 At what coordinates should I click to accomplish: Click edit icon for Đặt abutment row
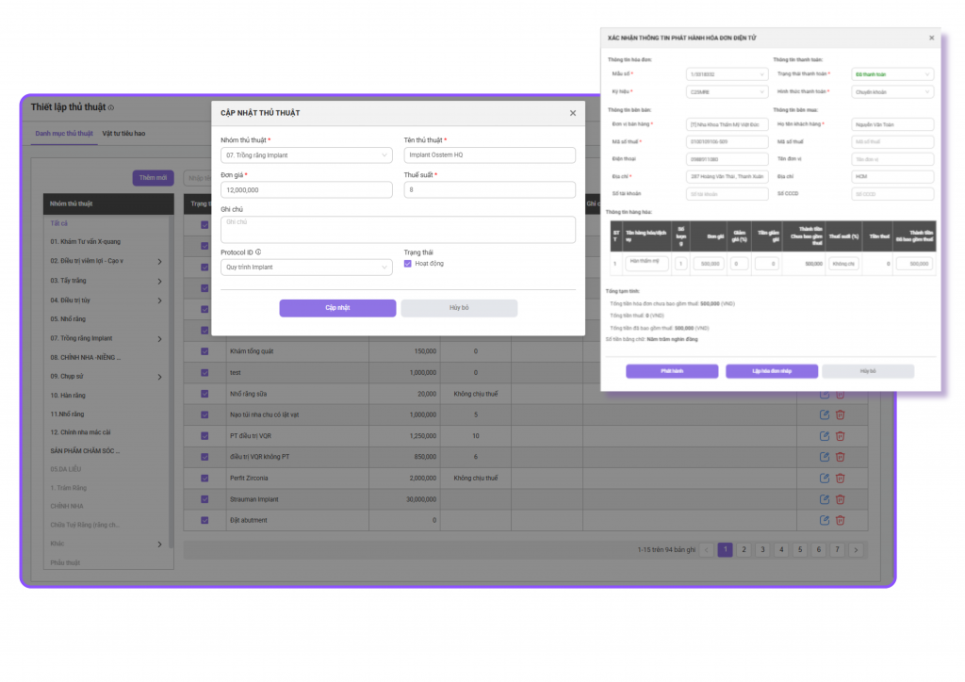point(825,520)
